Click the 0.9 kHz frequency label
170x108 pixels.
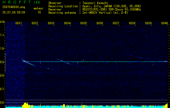pos(2,62)
